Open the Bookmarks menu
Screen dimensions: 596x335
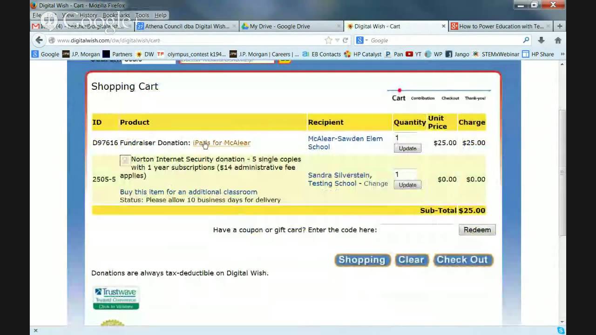coord(116,15)
